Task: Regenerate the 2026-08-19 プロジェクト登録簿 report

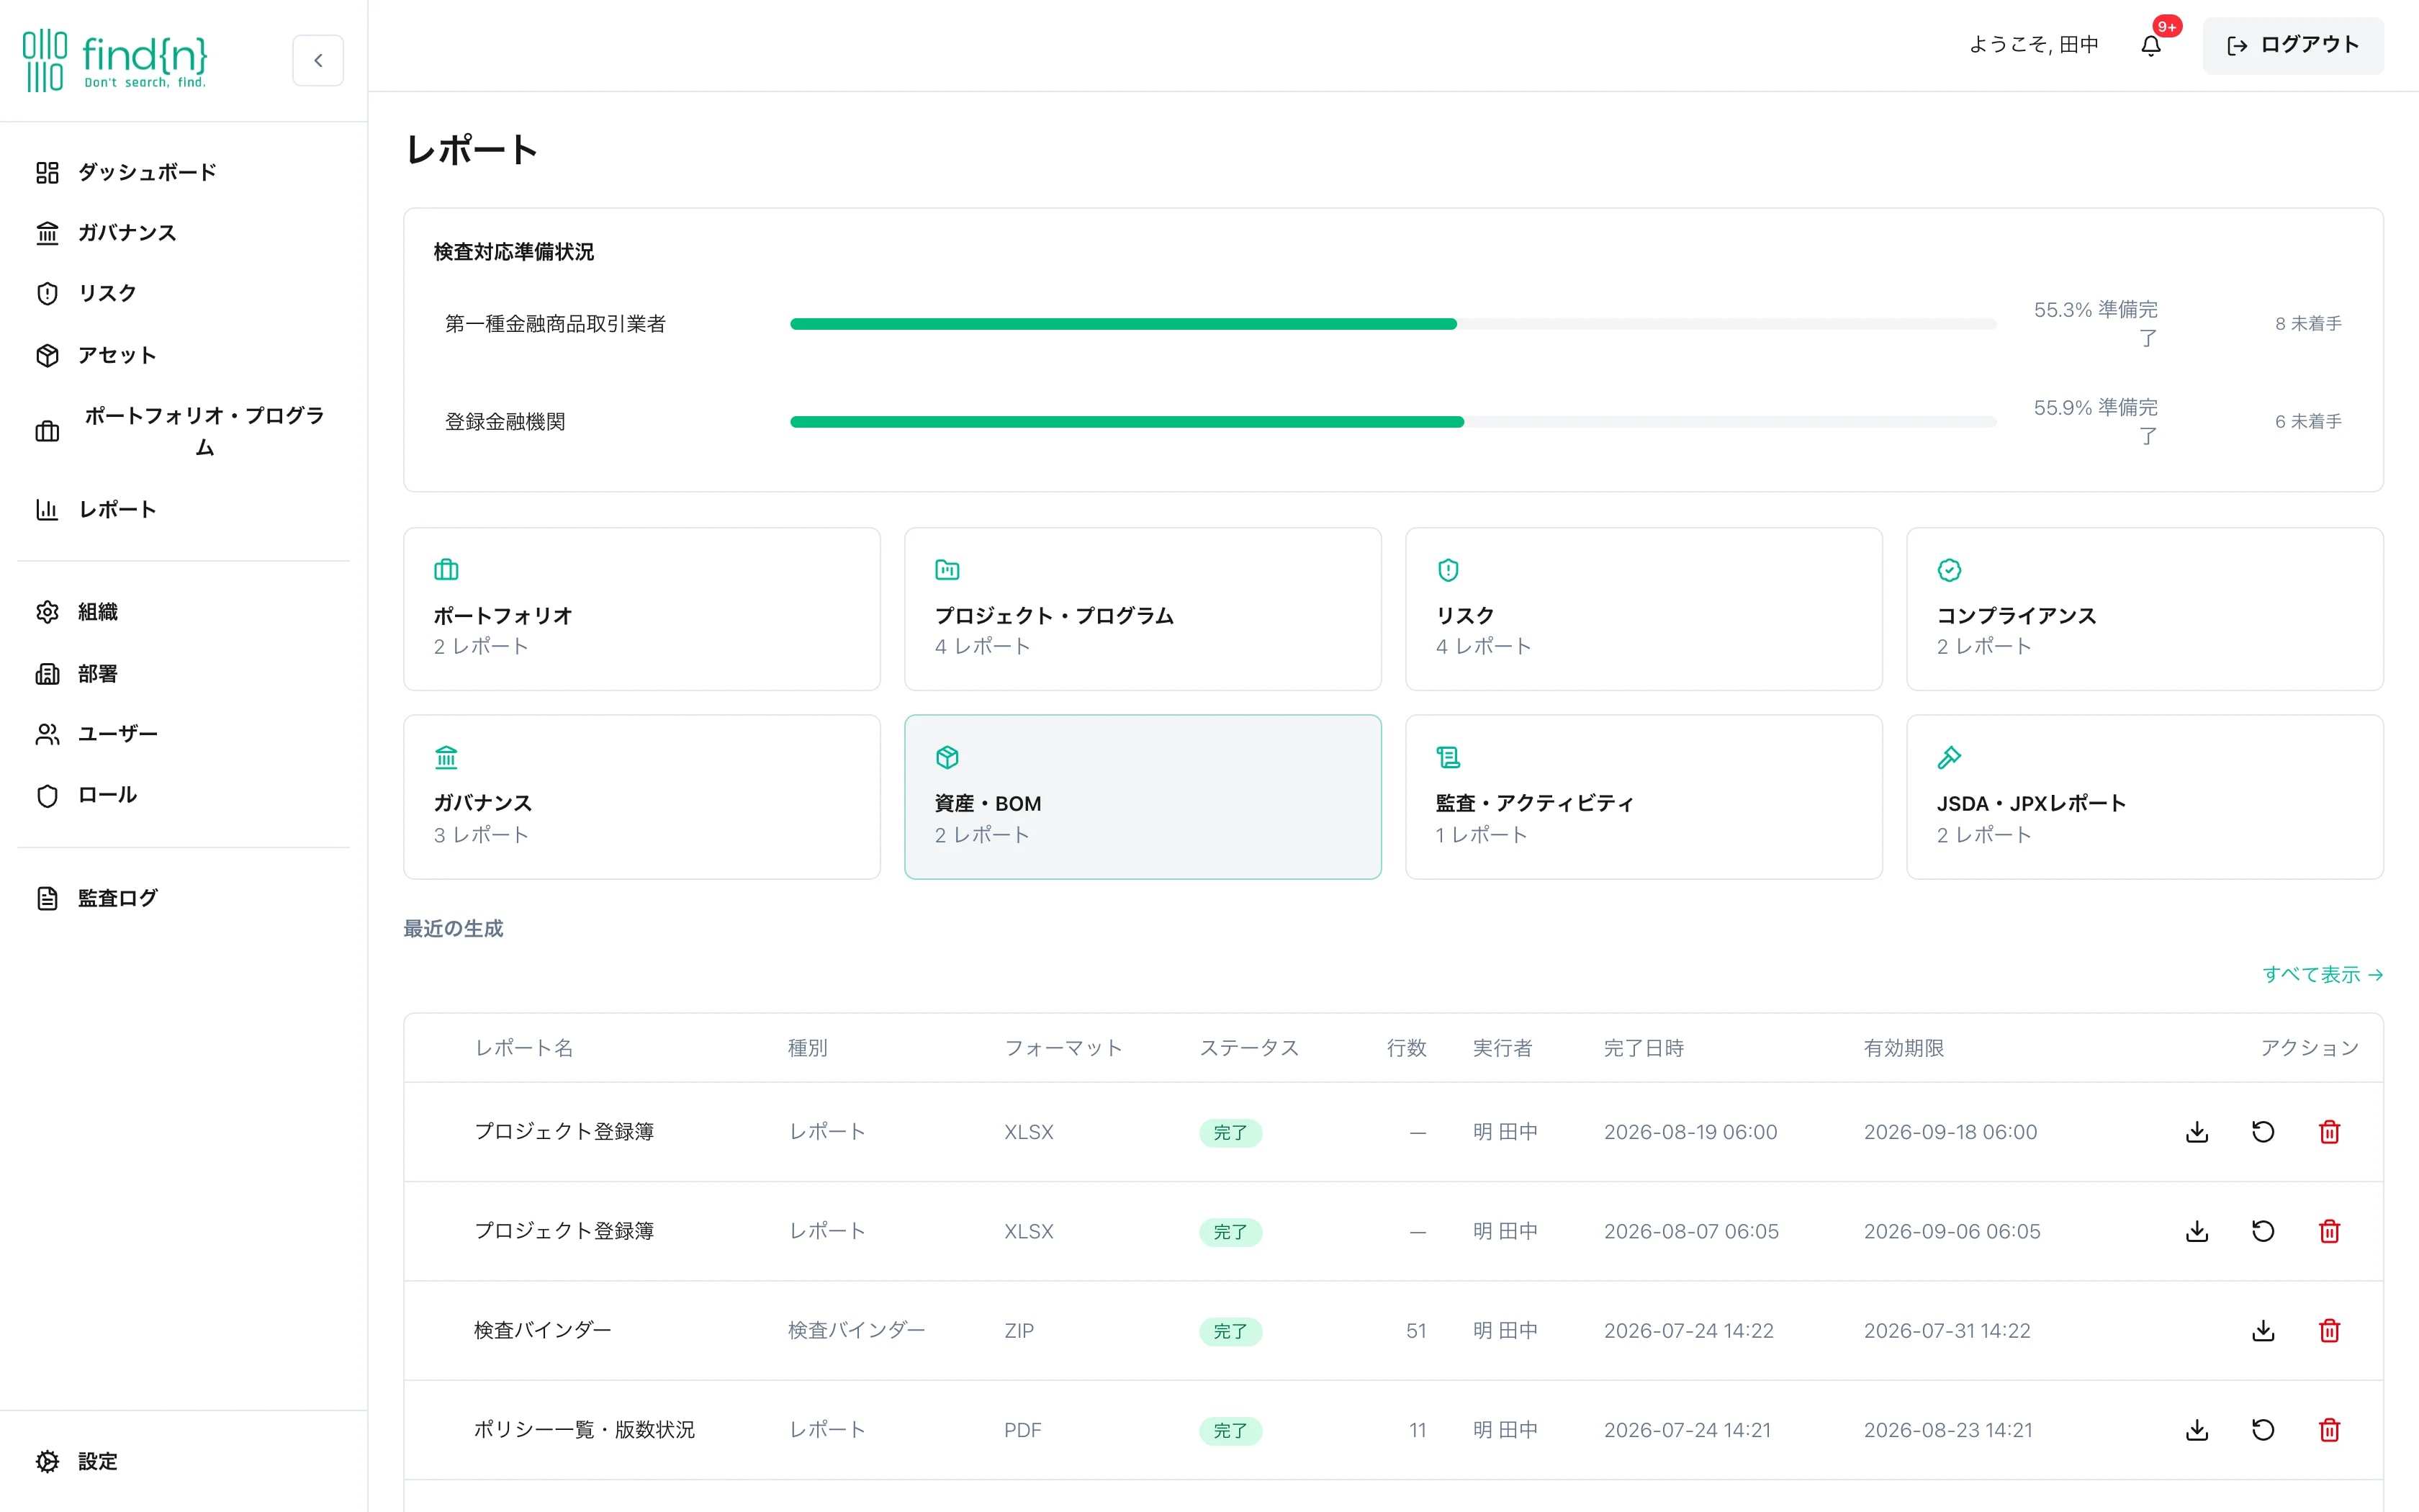Action: pos(2263,1132)
